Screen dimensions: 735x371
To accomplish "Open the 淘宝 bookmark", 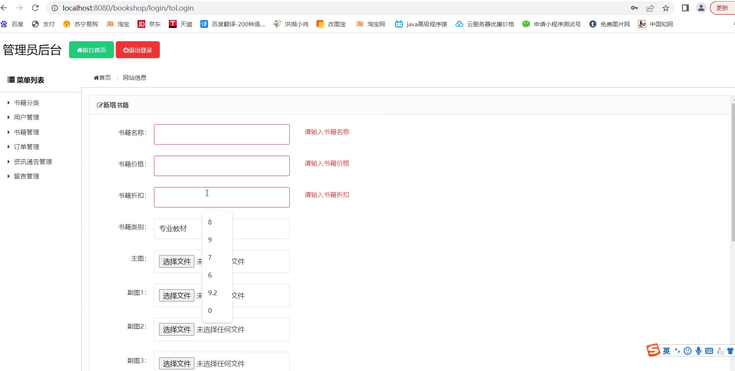I will coord(118,24).
